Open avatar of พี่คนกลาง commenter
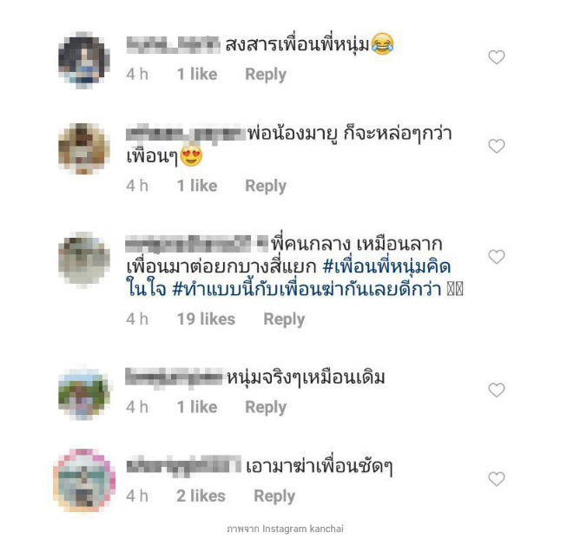 click(x=84, y=259)
